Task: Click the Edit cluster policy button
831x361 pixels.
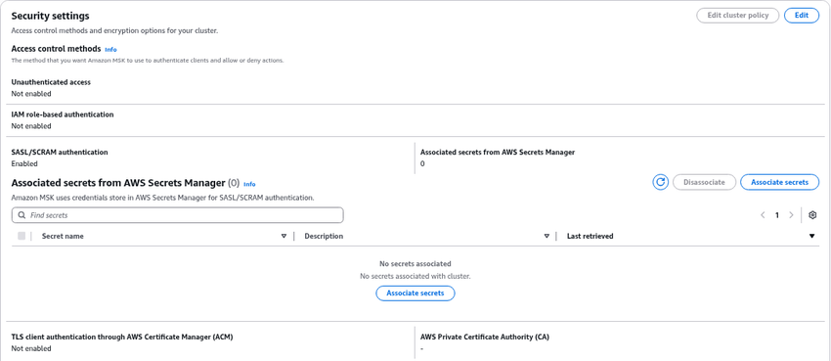Action: (x=738, y=16)
